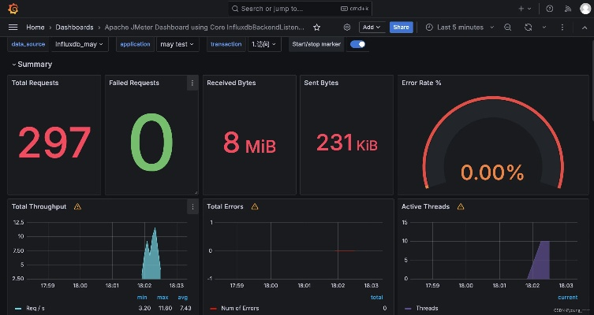Go to Dashboards breadcrumb
The width and height of the screenshot is (594, 315).
click(74, 27)
